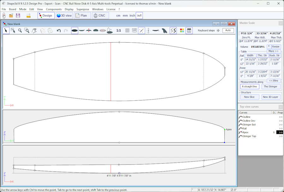Show the grid overlay

point(127,31)
